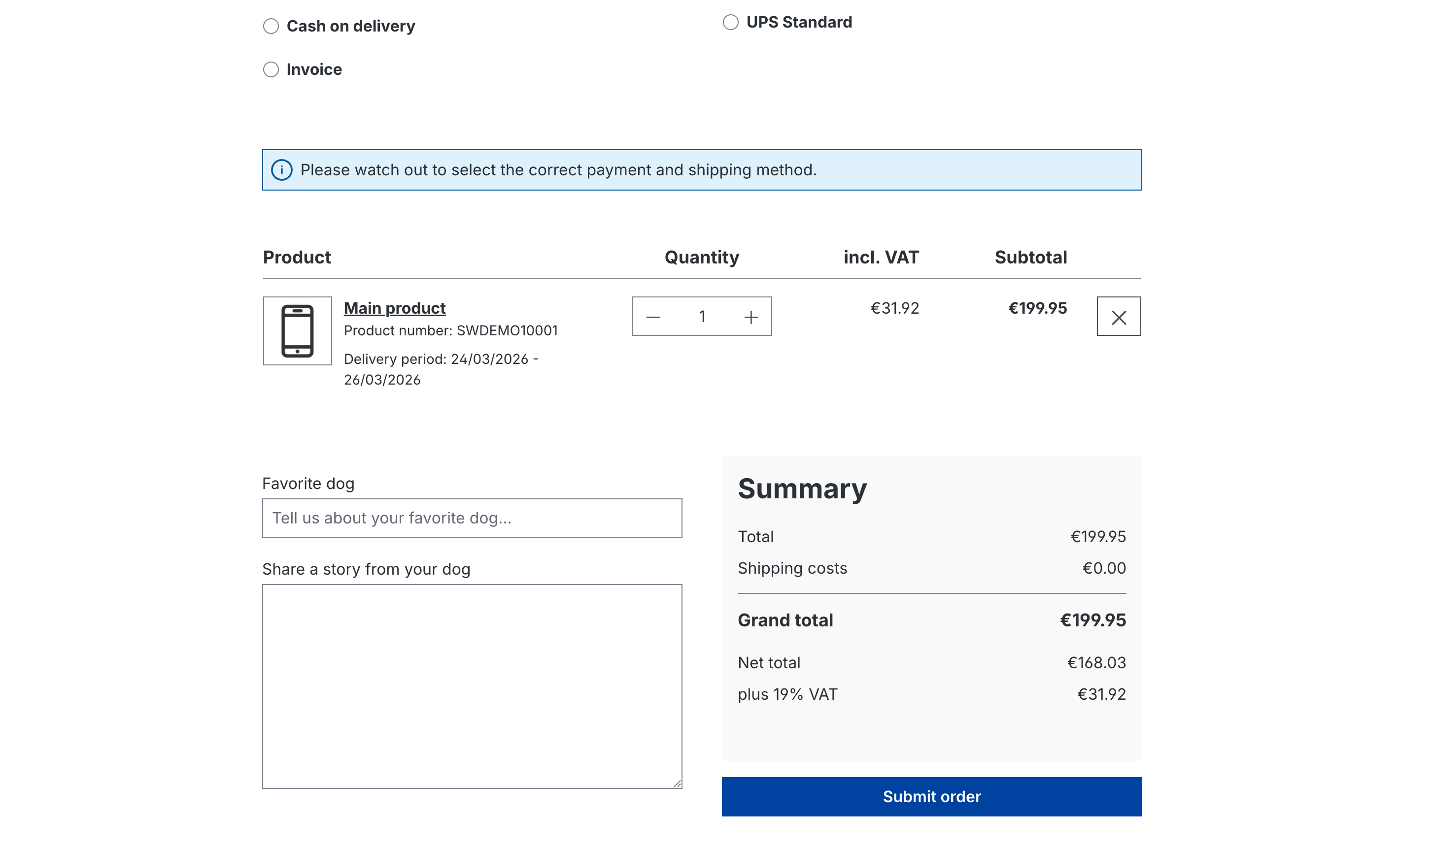1433x846 pixels.
Task: Click the minus icon to decrease quantity
Action: [653, 317]
